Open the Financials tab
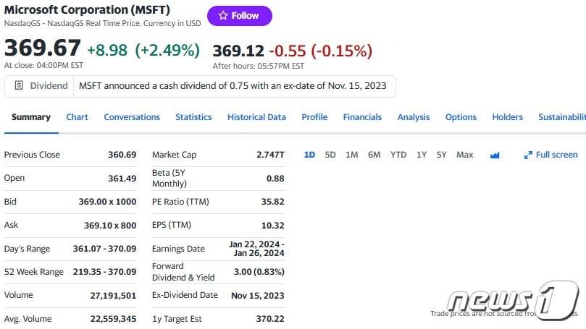This screenshot has height=329, width=586. (362, 117)
